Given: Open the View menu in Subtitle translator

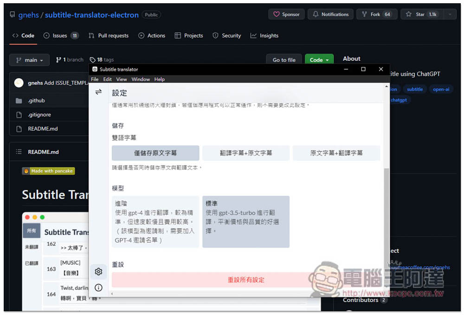Looking at the screenshot, I should click(x=121, y=79).
